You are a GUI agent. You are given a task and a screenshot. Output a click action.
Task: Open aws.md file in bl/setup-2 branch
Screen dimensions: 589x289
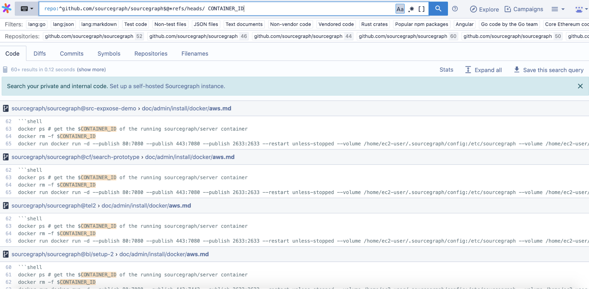pyautogui.click(x=164, y=254)
